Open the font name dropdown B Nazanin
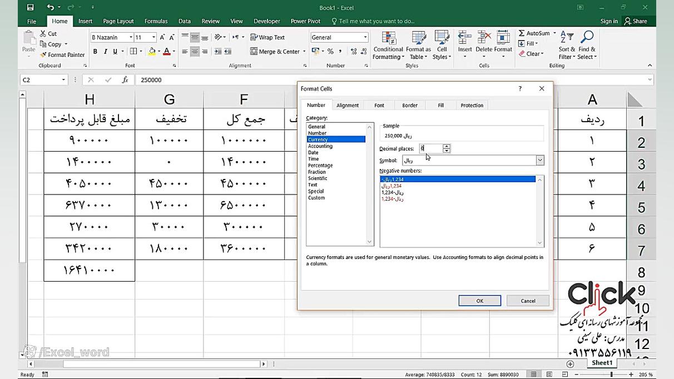Screen dimensions: 674x379 [131, 37]
